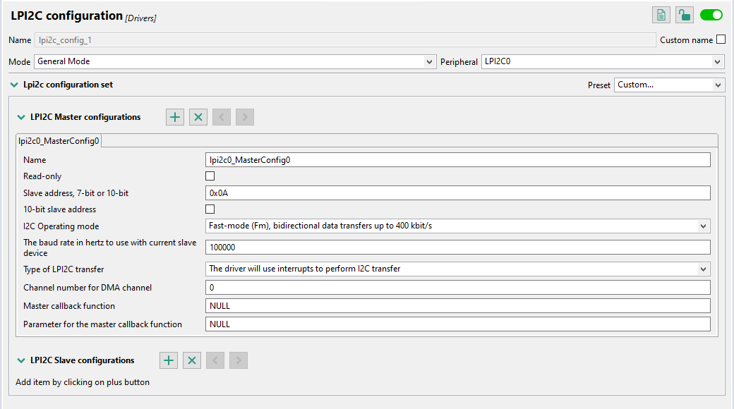Open the Preset dropdown
Screen dimensions: 734x409
(x=669, y=85)
